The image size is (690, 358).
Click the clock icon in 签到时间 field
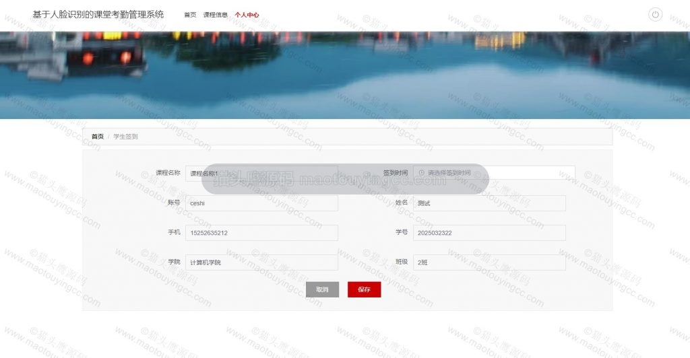coord(421,173)
